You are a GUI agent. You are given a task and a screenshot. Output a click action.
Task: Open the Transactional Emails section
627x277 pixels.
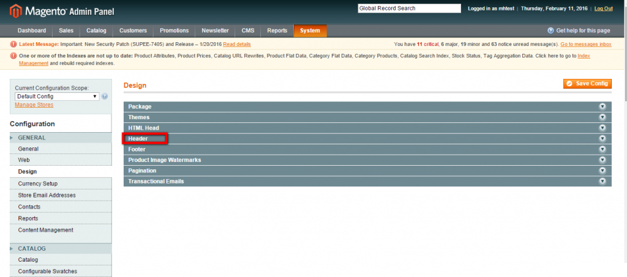pyautogui.click(x=367, y=181)
